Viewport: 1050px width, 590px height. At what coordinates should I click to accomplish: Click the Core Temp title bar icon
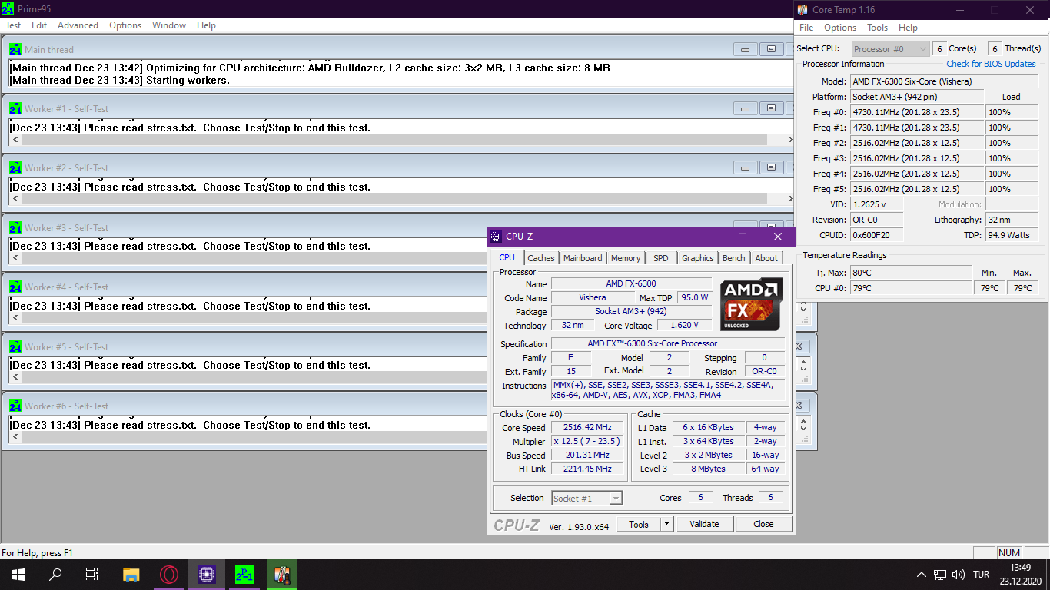[x=803, y=10]
